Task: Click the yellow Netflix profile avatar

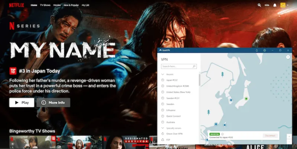Action: point(283,5)
